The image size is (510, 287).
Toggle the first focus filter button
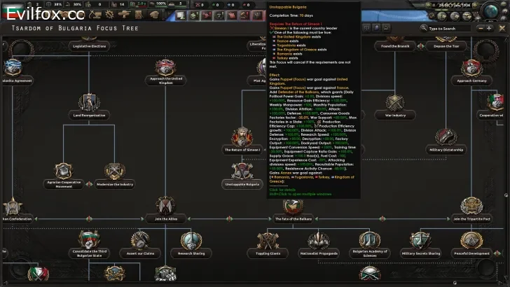pyautogui.click(x=366, y=28)
